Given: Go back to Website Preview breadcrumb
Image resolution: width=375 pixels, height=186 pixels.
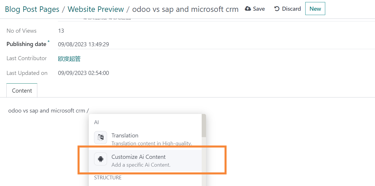Looking at the screenshot, I should point(96,9).
